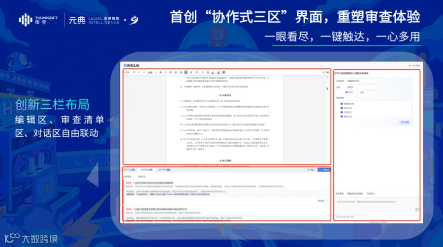The height and width of the screenshot is (247, 443).
Task: Click the redo arrow in editor toolbar
Action: [x=144, y=72]
